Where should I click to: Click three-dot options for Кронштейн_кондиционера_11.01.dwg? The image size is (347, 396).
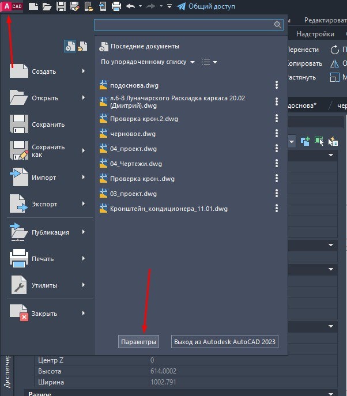tap(277, 208)
